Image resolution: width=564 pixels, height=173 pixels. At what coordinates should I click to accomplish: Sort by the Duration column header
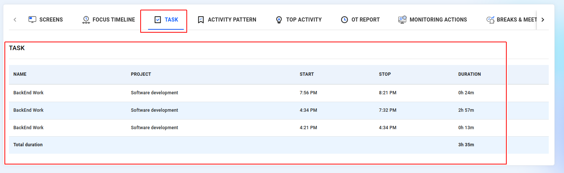point(470,74)
